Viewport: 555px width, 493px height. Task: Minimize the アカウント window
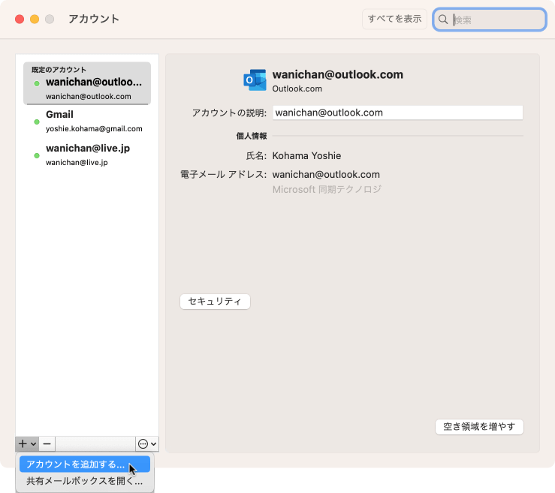35,19
